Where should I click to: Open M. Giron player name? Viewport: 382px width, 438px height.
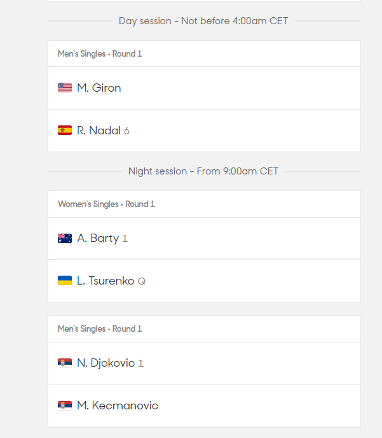99,88
